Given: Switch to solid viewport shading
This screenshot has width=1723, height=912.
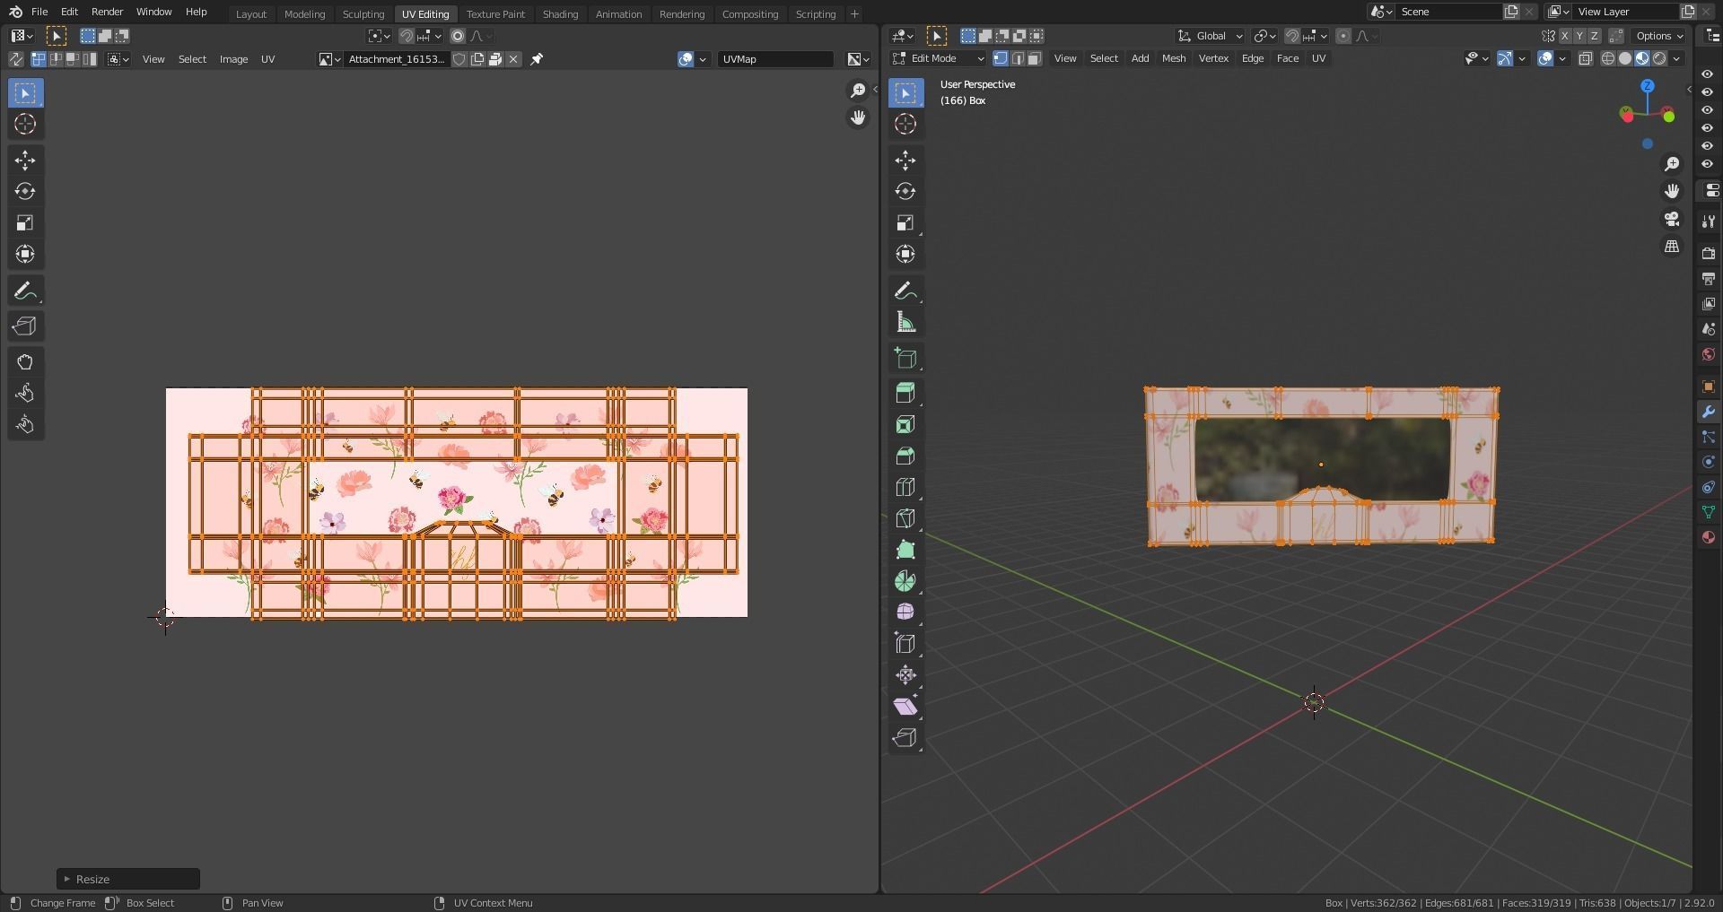Looking at the screenshot, I should pos(1625,58).
